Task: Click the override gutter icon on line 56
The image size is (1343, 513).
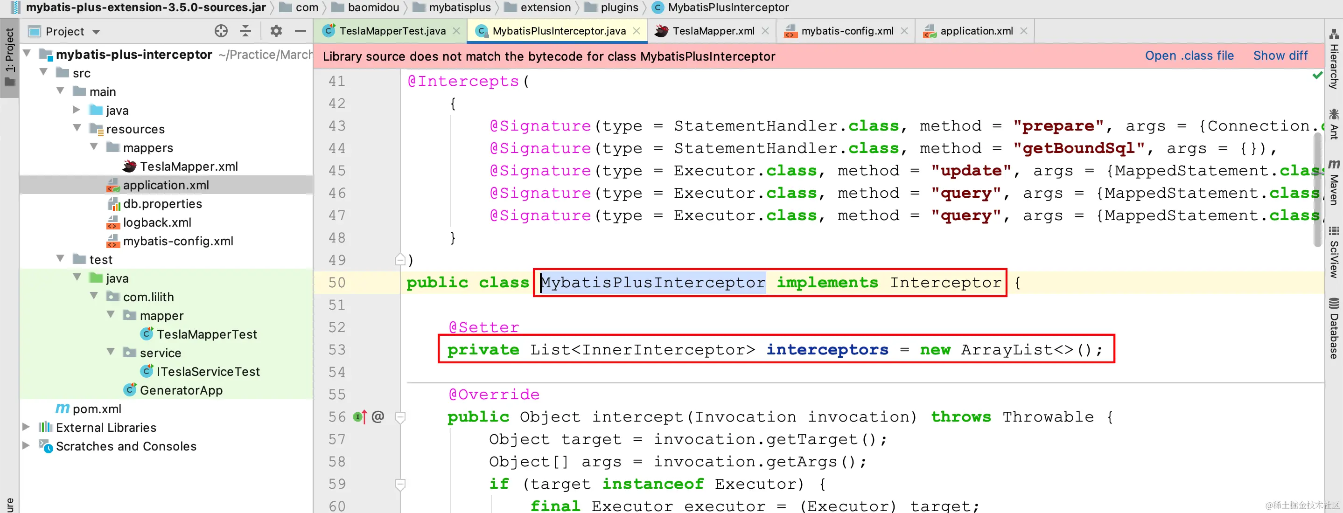Action: tap(360, 416)
